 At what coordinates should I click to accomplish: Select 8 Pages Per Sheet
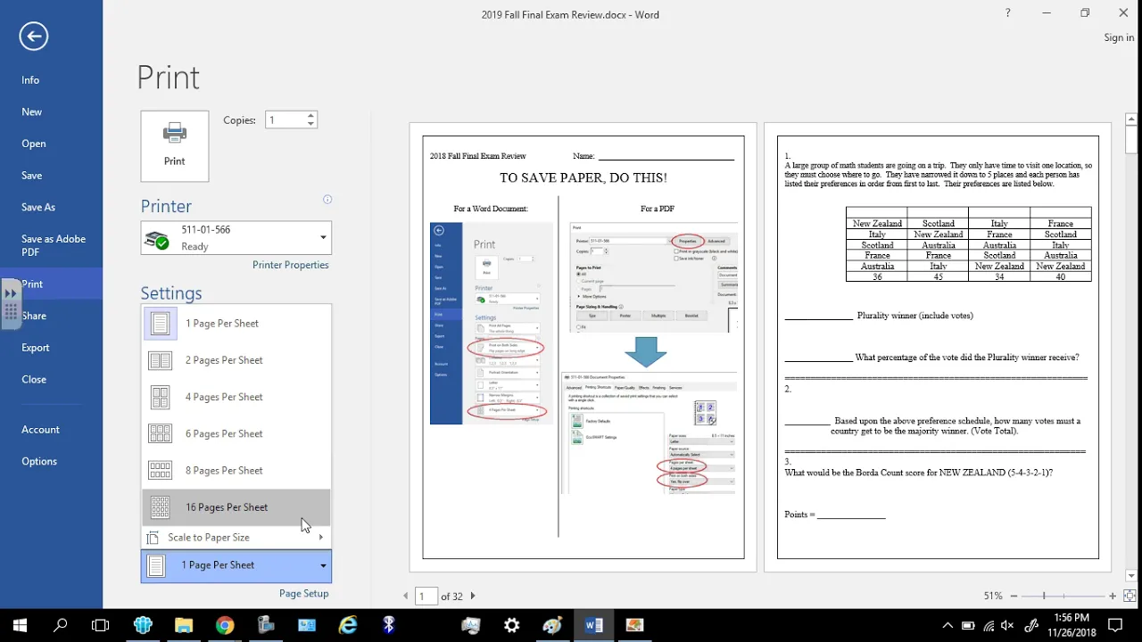click(x=236, y=470)
